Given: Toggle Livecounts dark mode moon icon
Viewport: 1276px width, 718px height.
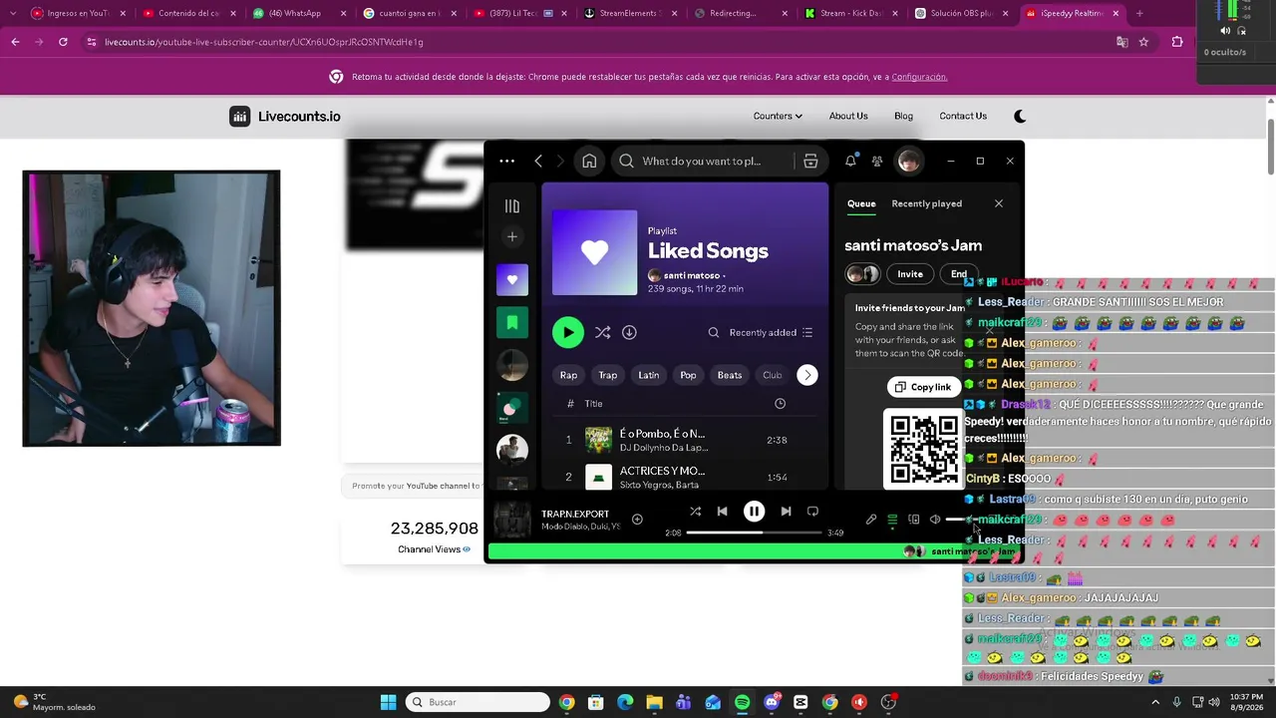Looking at the screenshot, I should [x=1020, y=116].
